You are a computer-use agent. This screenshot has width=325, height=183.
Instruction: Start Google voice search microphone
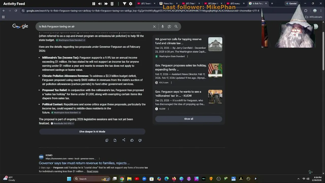162,26
